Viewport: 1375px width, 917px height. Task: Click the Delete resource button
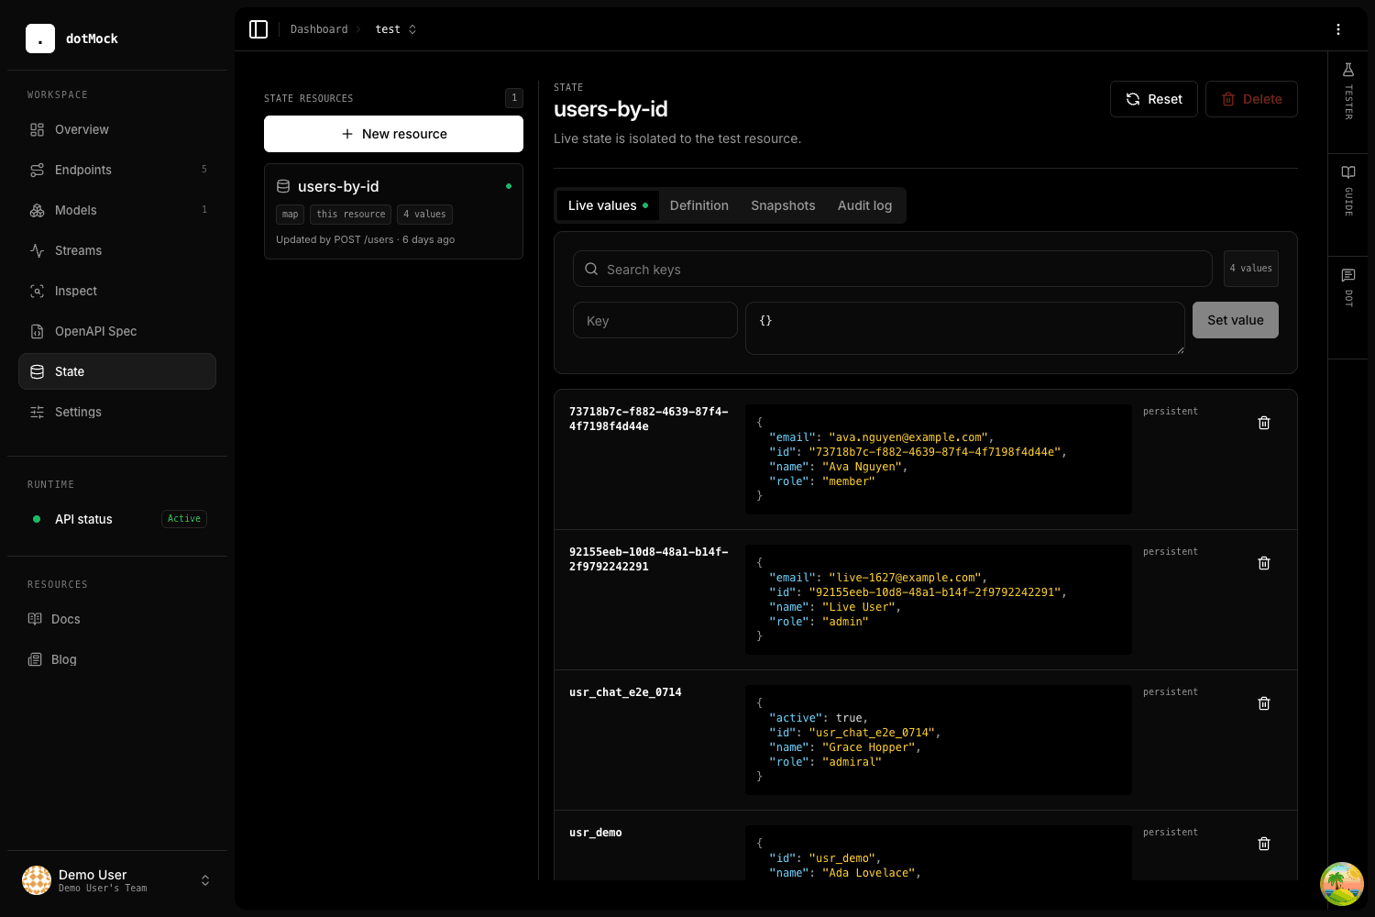(x=1251, y=99)
